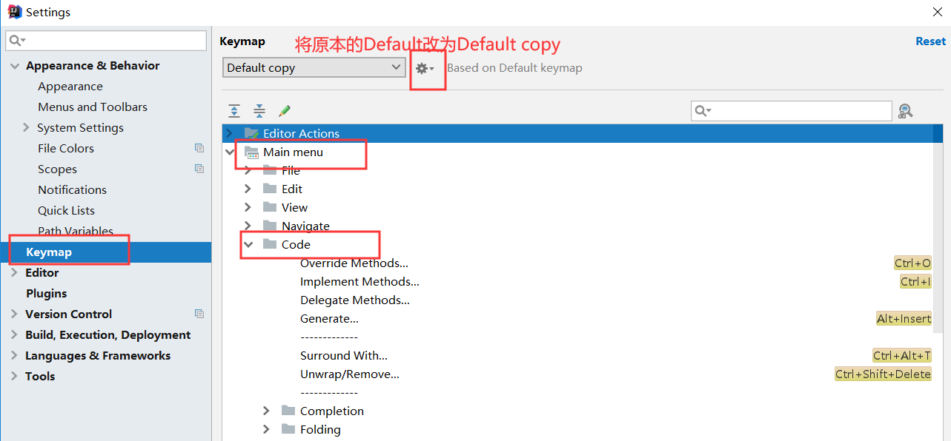Expand the Editor settings section
951x441 pixels.
(x=15, y=272)
